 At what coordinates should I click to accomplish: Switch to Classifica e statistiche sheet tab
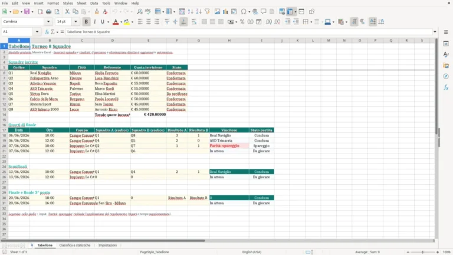coord(75,245)
